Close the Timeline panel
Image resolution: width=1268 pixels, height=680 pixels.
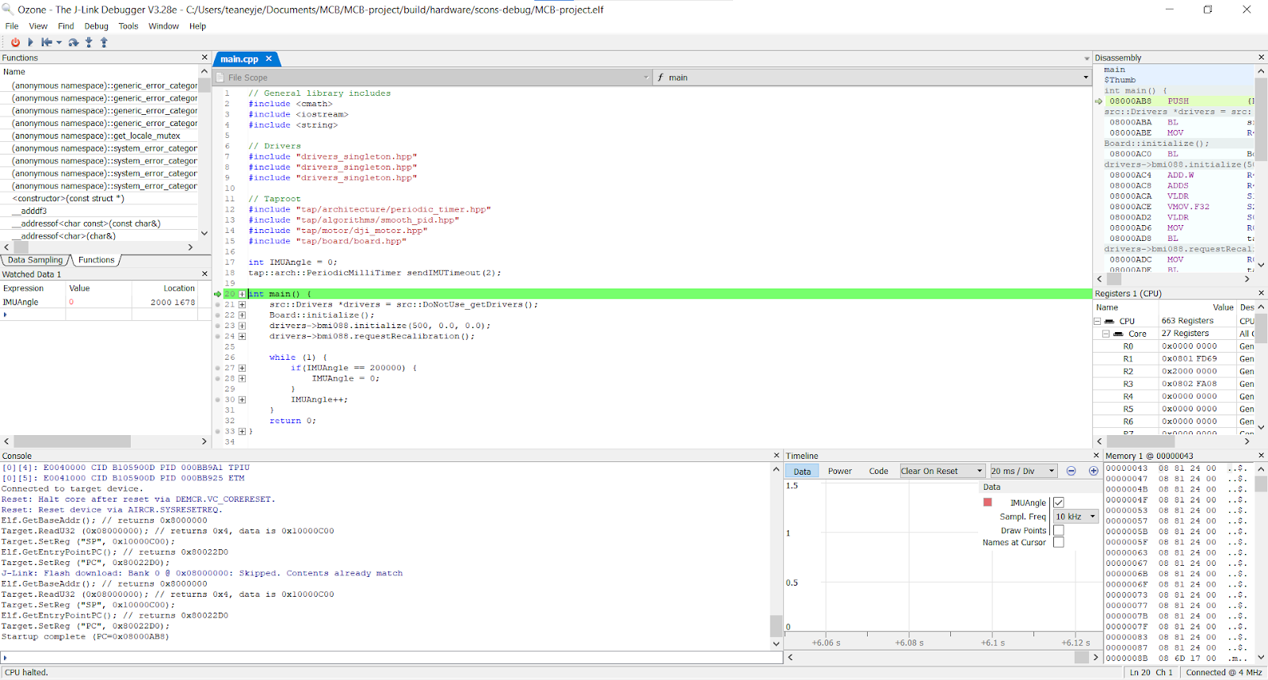1097,455
